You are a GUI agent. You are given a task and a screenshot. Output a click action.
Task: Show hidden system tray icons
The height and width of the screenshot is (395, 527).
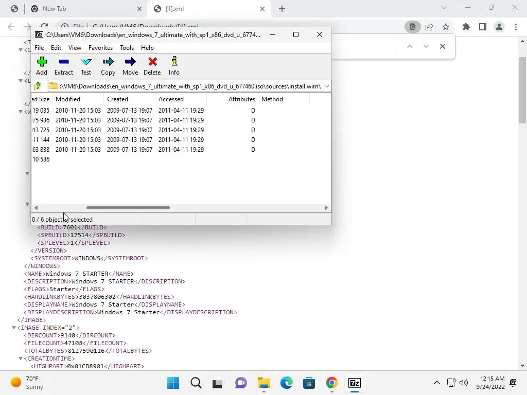tap(436, 383)
